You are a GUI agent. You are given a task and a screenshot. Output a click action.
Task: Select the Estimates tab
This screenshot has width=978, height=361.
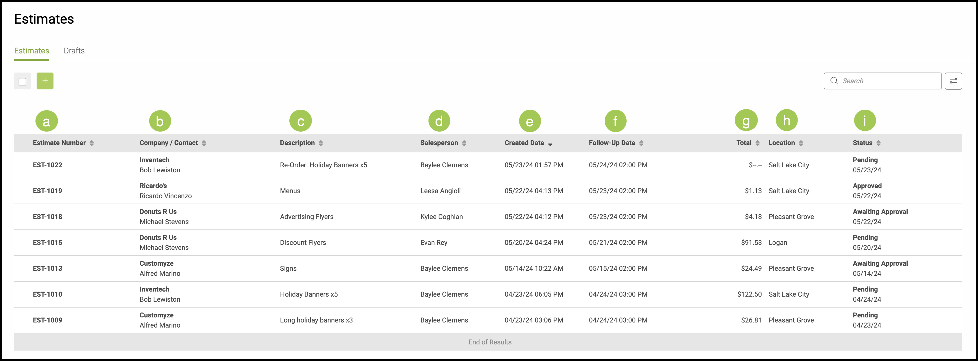click(x=32, y=51)
